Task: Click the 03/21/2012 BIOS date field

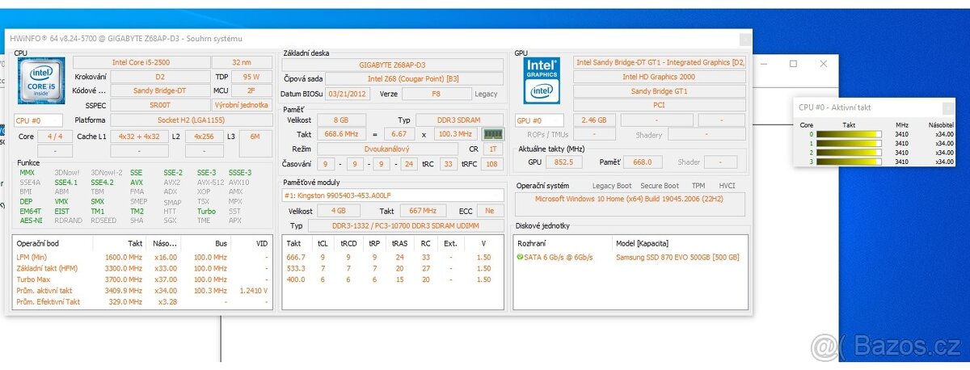Action: tap(348, 94)
